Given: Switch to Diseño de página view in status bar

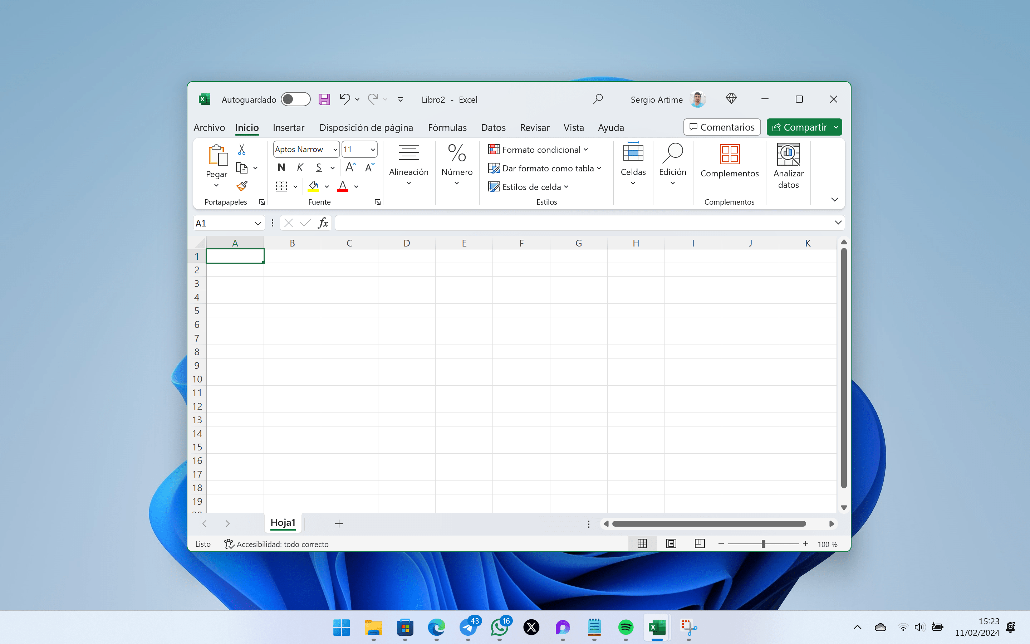Looking at the screenshot, I should (x=671, y=543).
